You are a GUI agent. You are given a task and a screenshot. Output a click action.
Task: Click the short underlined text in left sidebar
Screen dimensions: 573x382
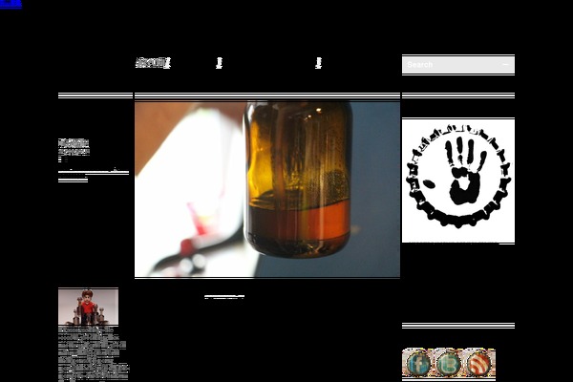tap(73, 180)
